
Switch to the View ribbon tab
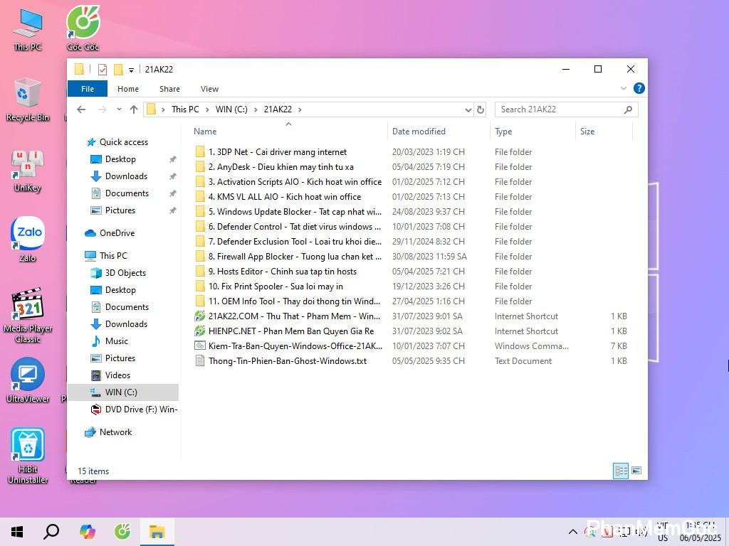coord(209,89)
